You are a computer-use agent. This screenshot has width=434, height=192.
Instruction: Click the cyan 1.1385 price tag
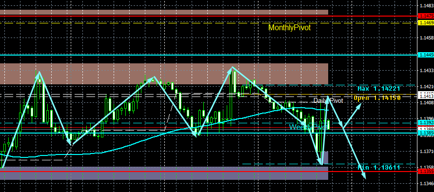pyautogui.click(x=426, y=133)
